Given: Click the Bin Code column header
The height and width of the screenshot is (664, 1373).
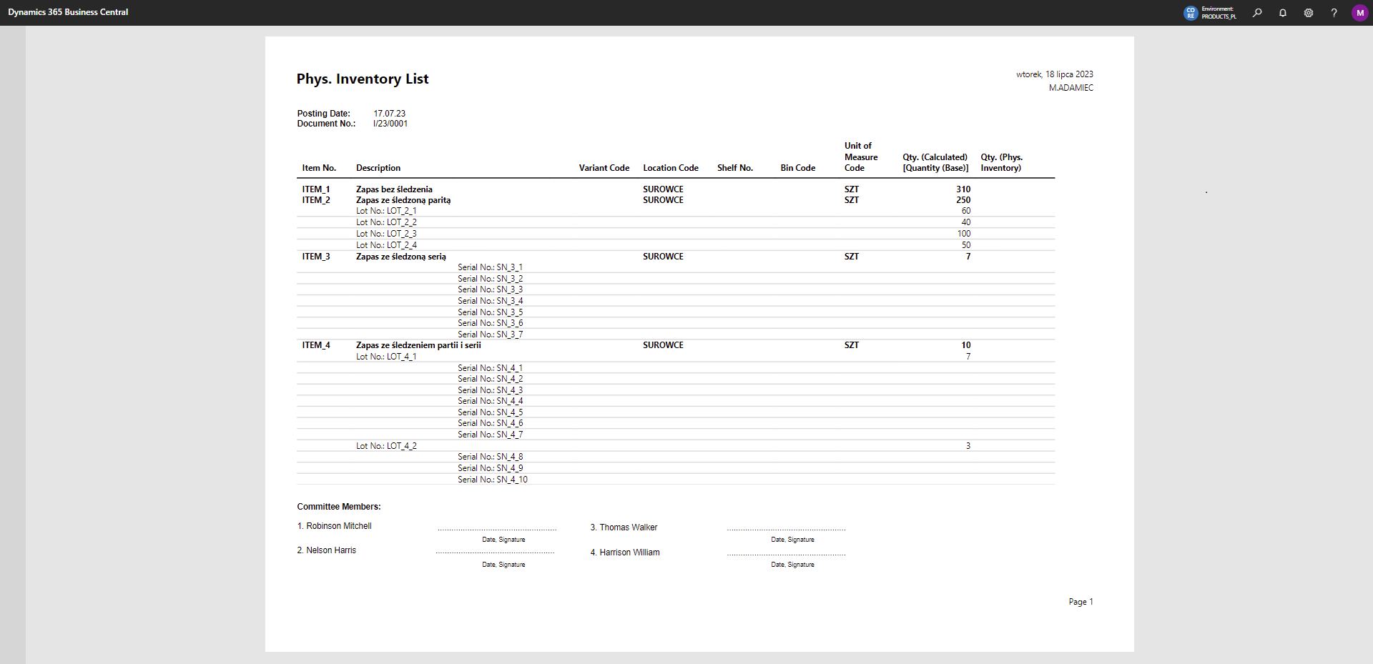Looking at the screenshot, I should tap(798, 168).
